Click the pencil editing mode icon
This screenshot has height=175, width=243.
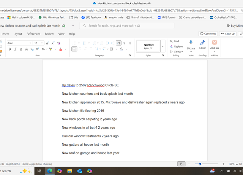[241, 34]
